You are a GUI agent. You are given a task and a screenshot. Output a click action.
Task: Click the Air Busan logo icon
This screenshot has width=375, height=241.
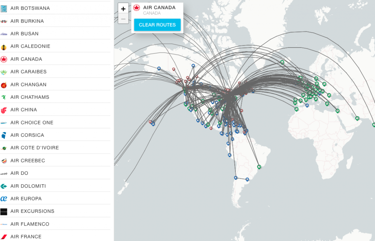[x=4, y=34]
